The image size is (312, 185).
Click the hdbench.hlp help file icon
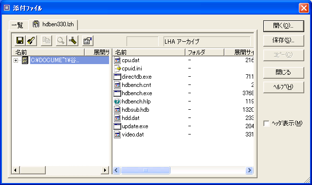(117, 101)
